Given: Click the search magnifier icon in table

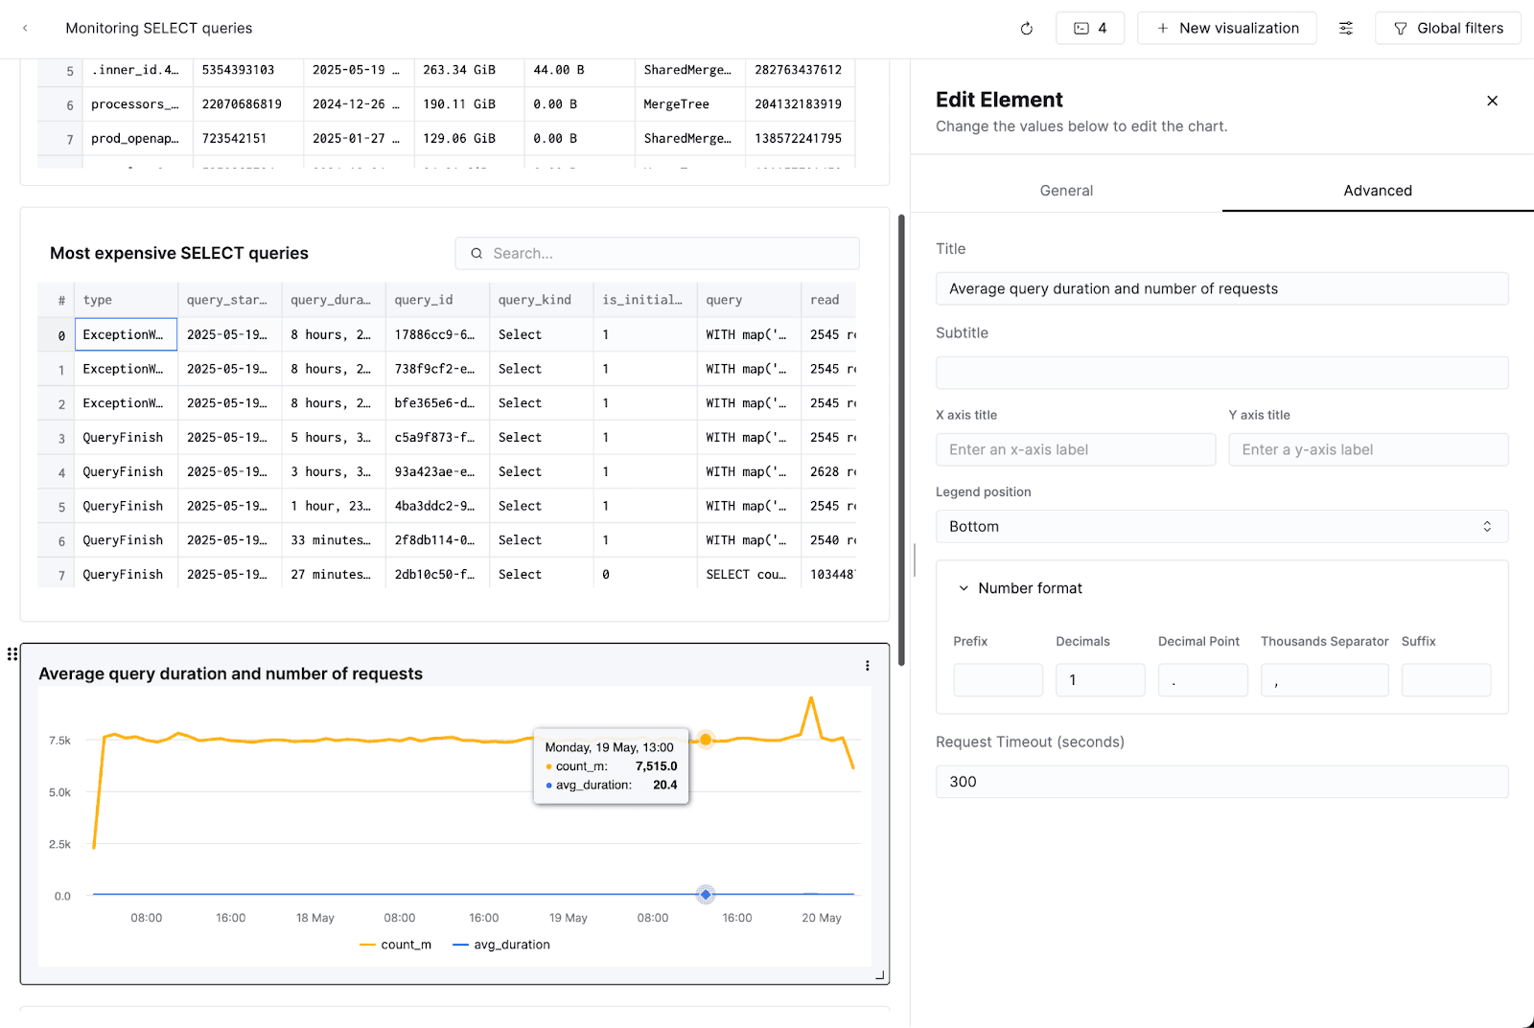Looking at the screenshot, I should click(476, 254).
